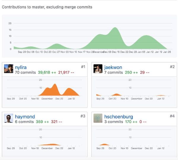
Task: Click haymond's profile avatar
Action: click(9, 118)
